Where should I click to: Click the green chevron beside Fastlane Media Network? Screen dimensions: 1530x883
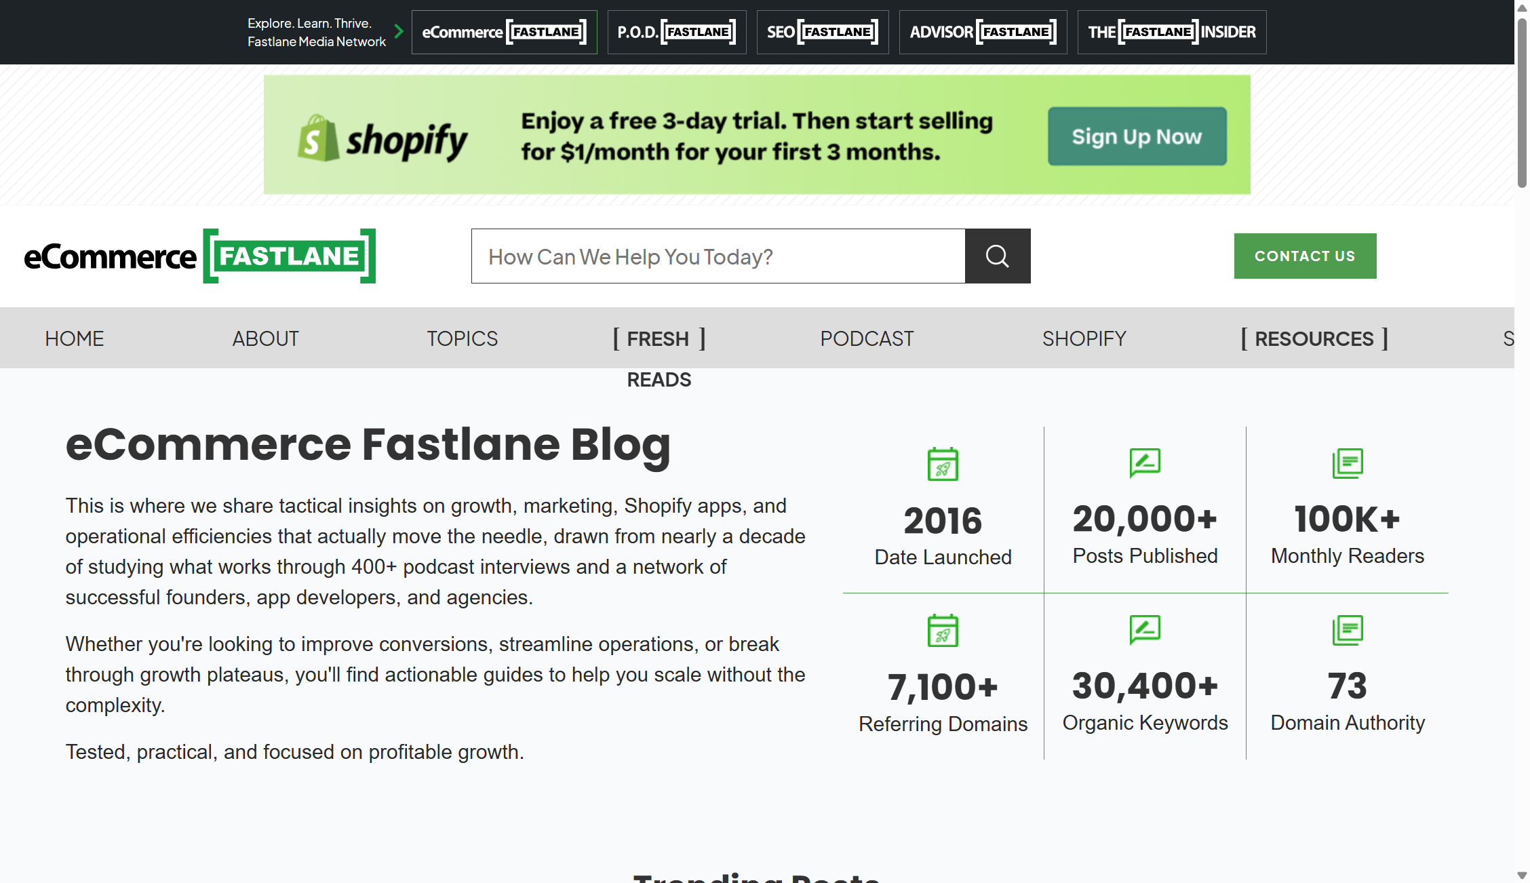(399, 31)
